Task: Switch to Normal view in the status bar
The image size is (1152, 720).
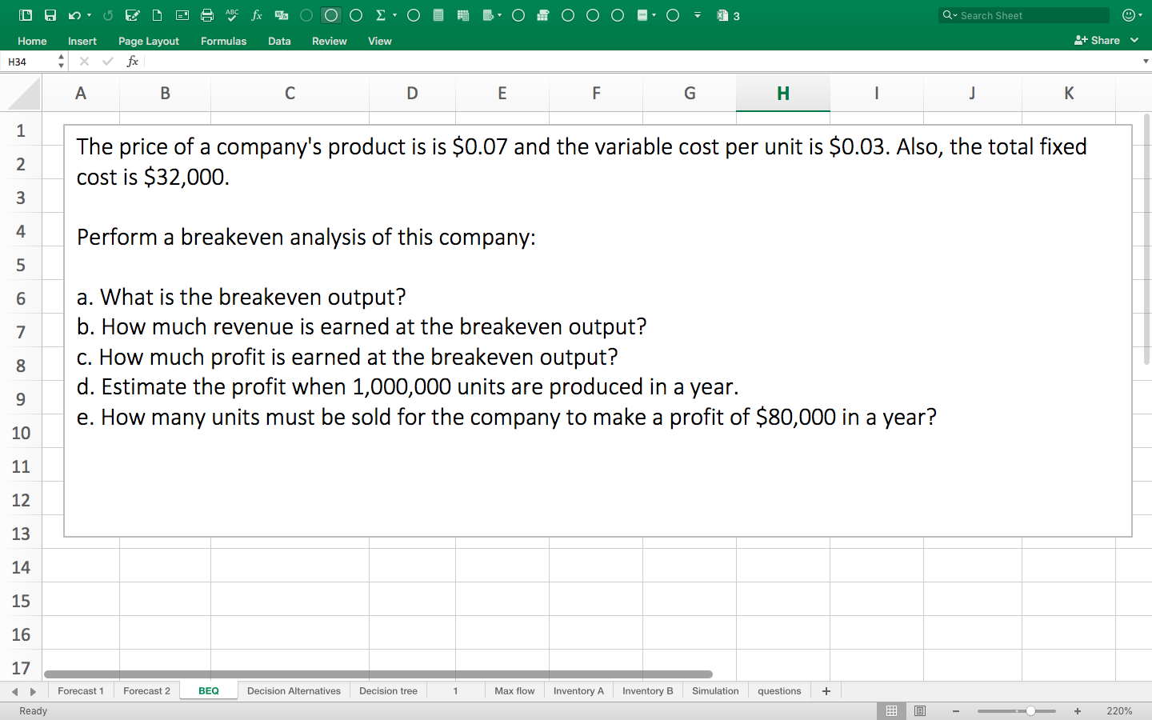Action: (x=891, y=710)
